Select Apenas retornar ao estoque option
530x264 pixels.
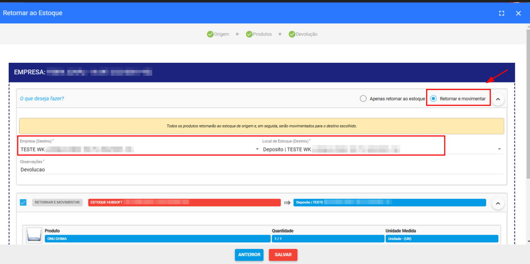coord(363,99)
